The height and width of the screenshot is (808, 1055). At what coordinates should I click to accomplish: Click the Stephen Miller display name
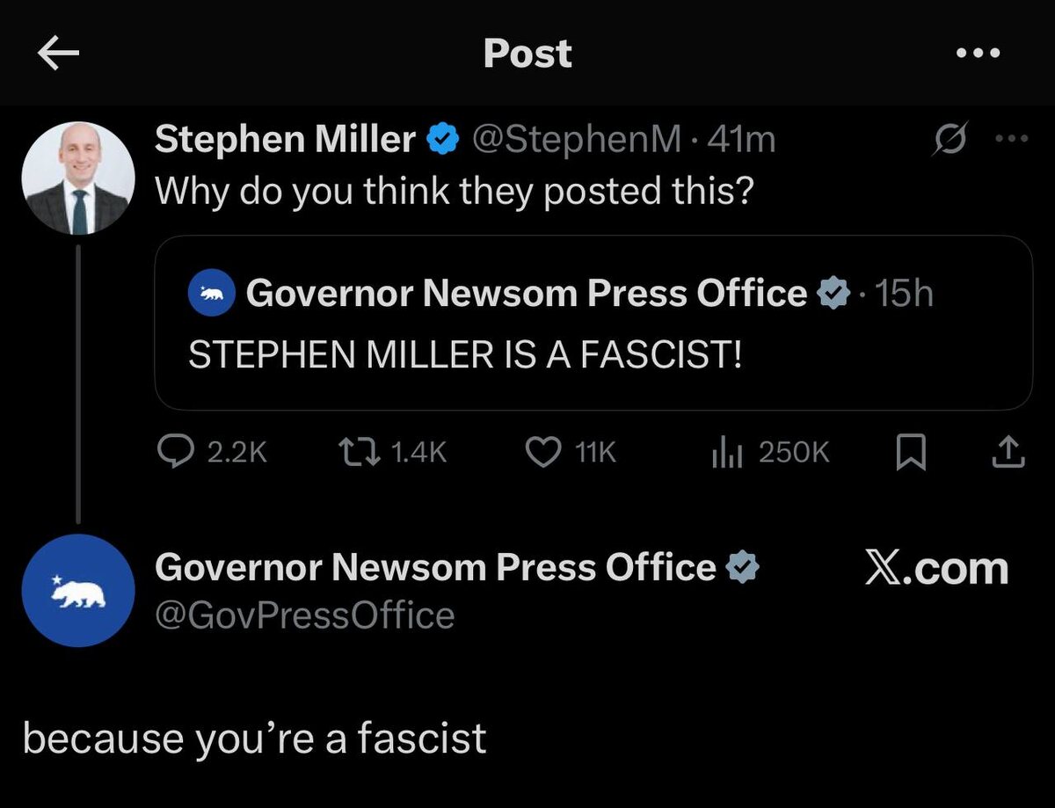[286, 139]
